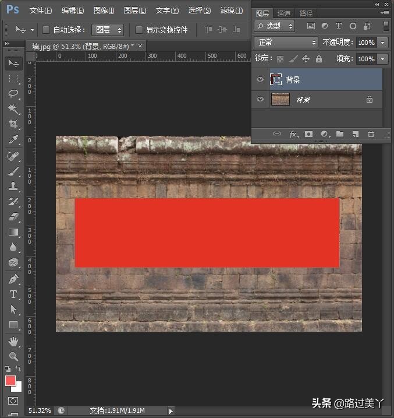Select the Rectangle shape tool
The width and height of the screenshot is (394, 418).
(x=13, y=325)
